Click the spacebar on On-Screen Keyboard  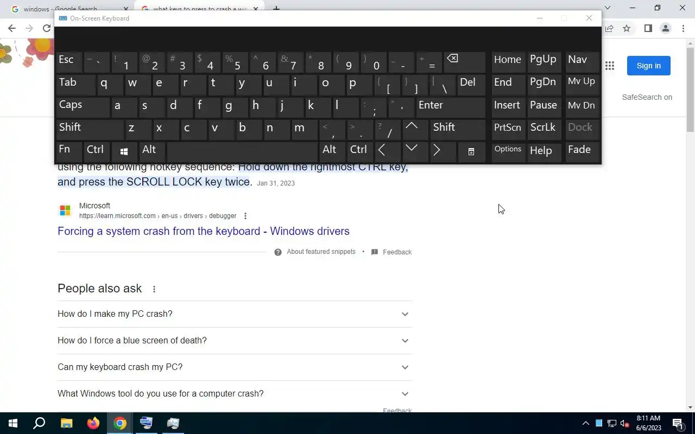(242, 152)
